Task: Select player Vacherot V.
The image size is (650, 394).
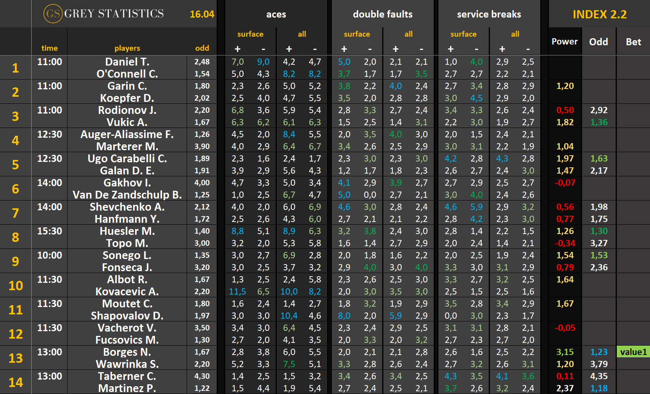Action: (x=127, y=328)
